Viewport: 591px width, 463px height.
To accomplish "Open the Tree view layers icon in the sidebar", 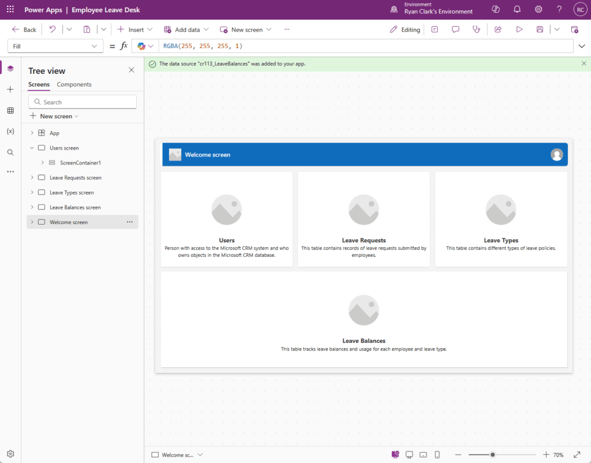I will click(x=10, y=68).
